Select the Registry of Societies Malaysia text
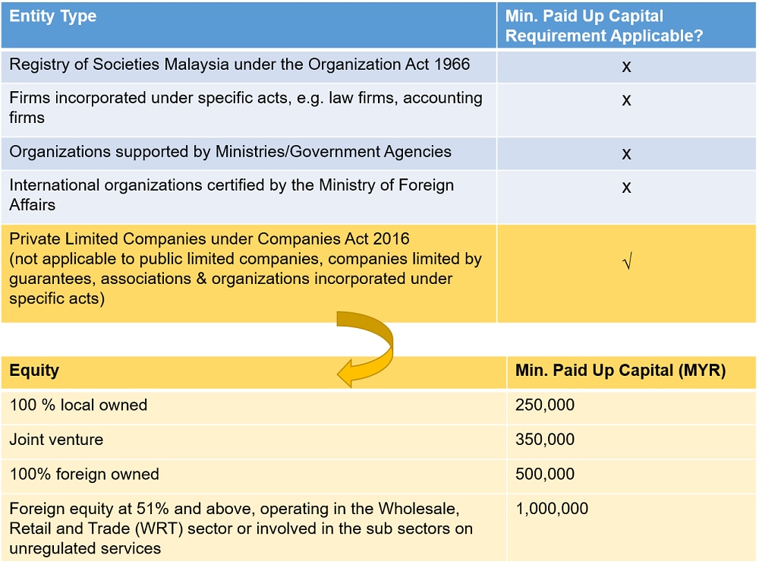759x568 pixels. [x=239, y=65]
